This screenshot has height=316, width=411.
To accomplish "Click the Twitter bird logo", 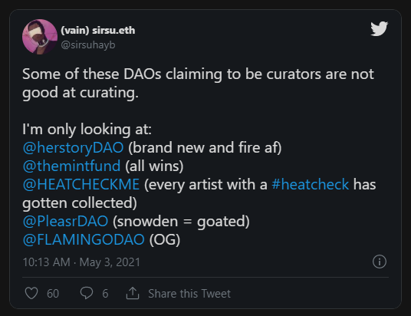I will pyautogui.click(x=379, y=28).
